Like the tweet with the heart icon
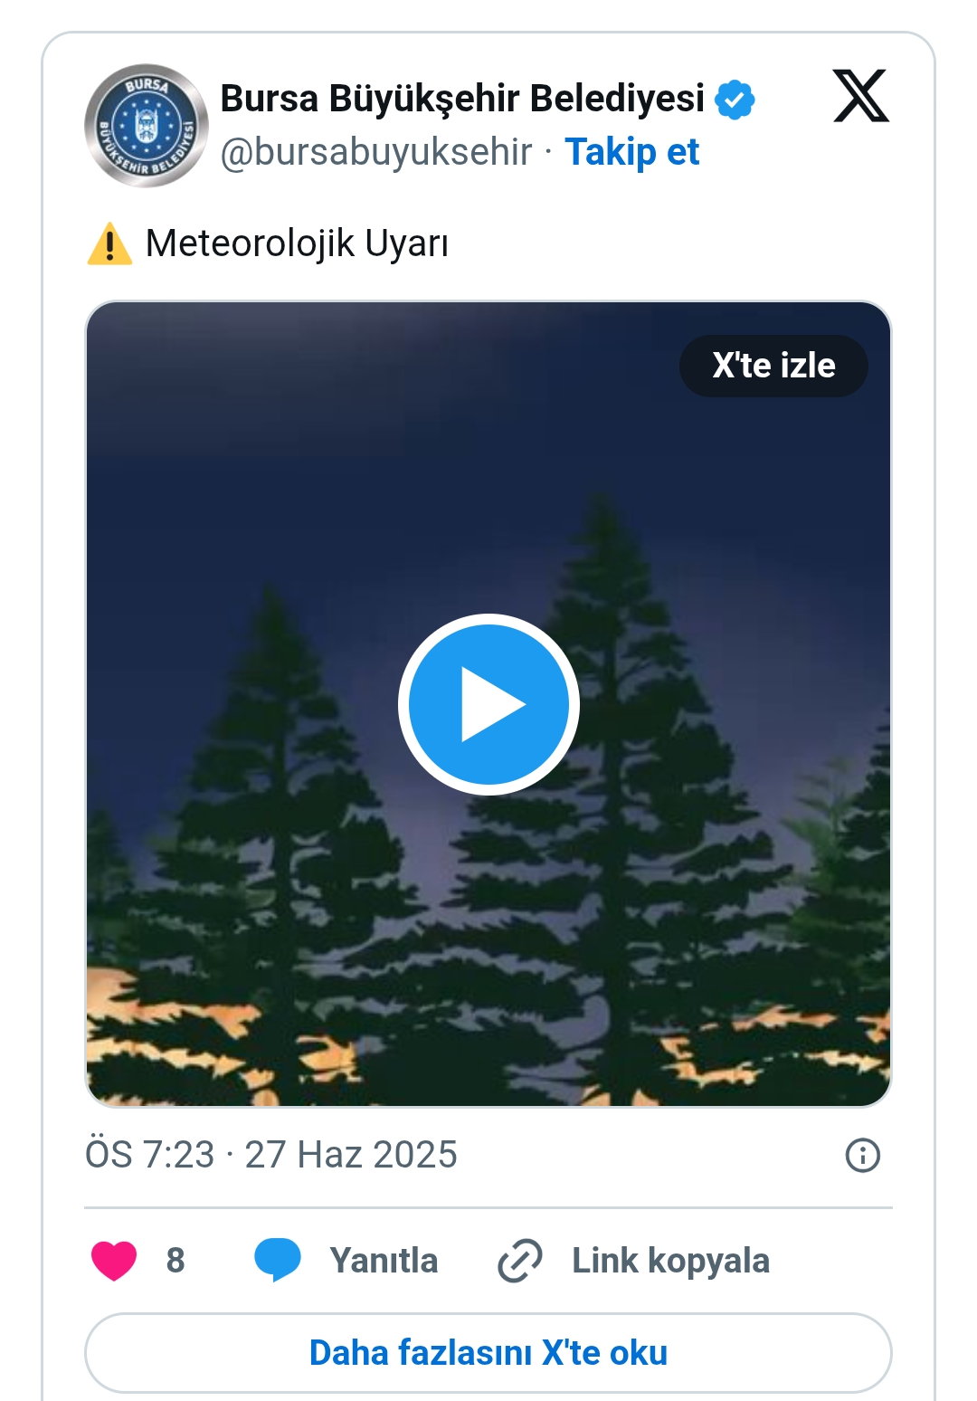This screenshot has width=977, height=1401. tap(114, 1260)
